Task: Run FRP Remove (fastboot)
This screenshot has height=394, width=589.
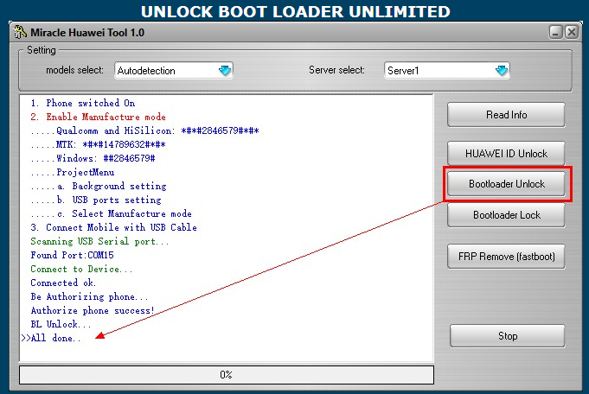Action: coord(506,257)
